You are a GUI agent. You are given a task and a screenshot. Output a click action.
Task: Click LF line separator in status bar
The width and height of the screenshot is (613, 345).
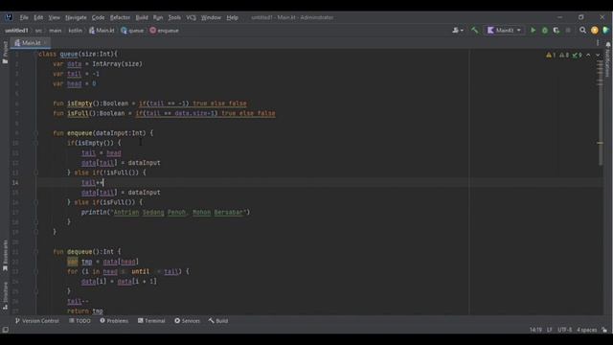pos(549,330)
